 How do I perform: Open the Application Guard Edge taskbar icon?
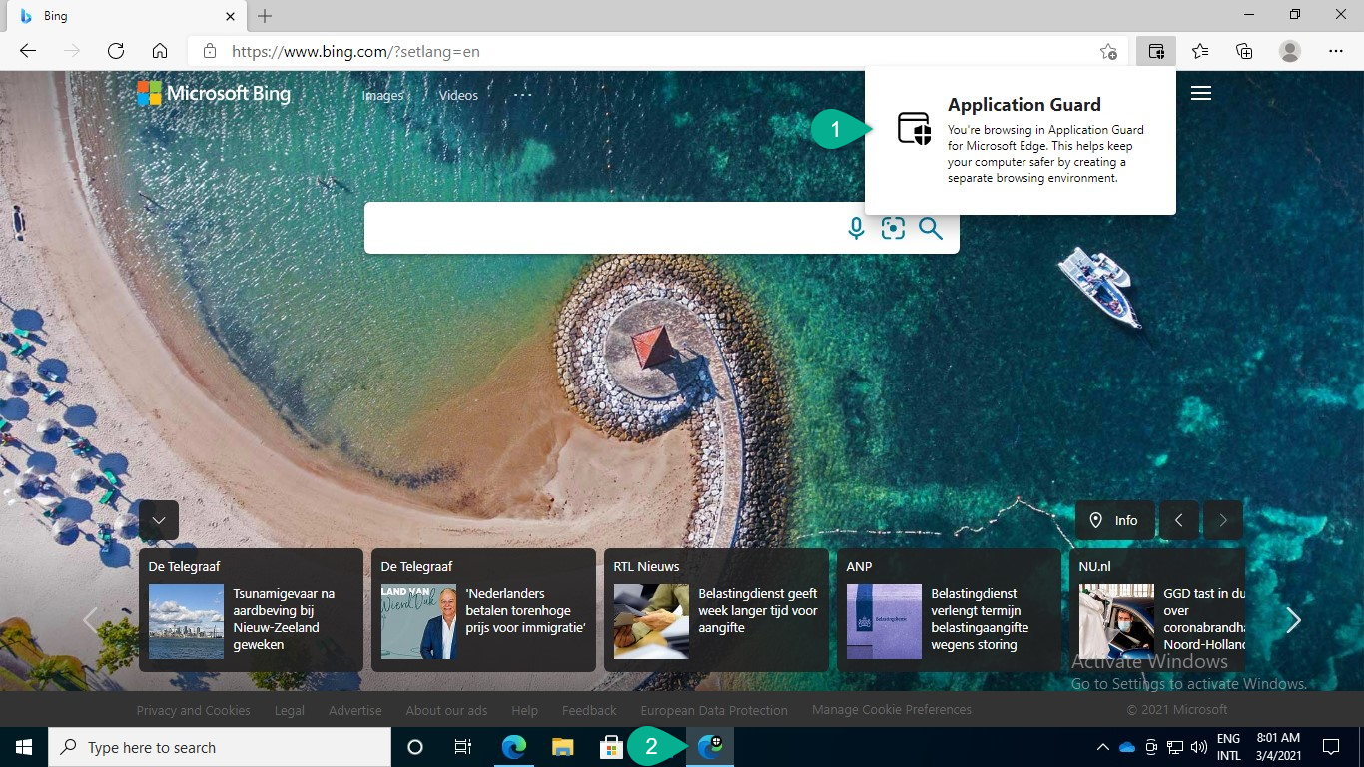point(709,746)
